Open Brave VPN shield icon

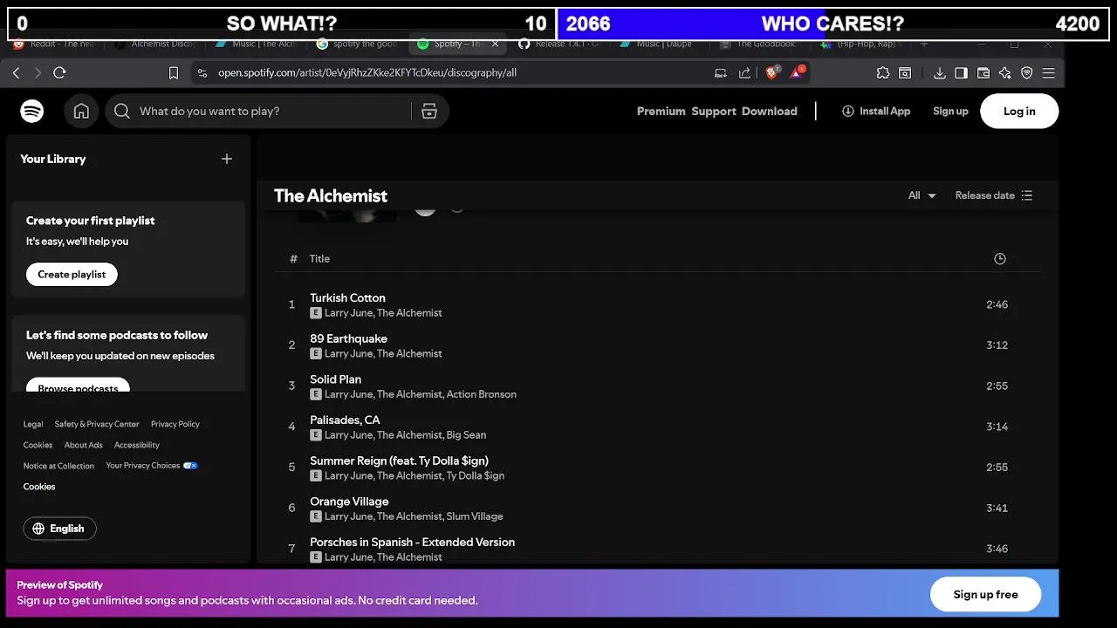coord(1027,73)
